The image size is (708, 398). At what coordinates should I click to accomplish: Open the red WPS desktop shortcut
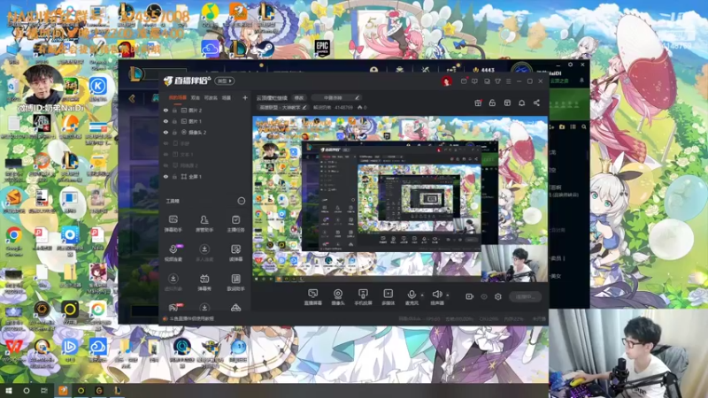click(13, 348)
